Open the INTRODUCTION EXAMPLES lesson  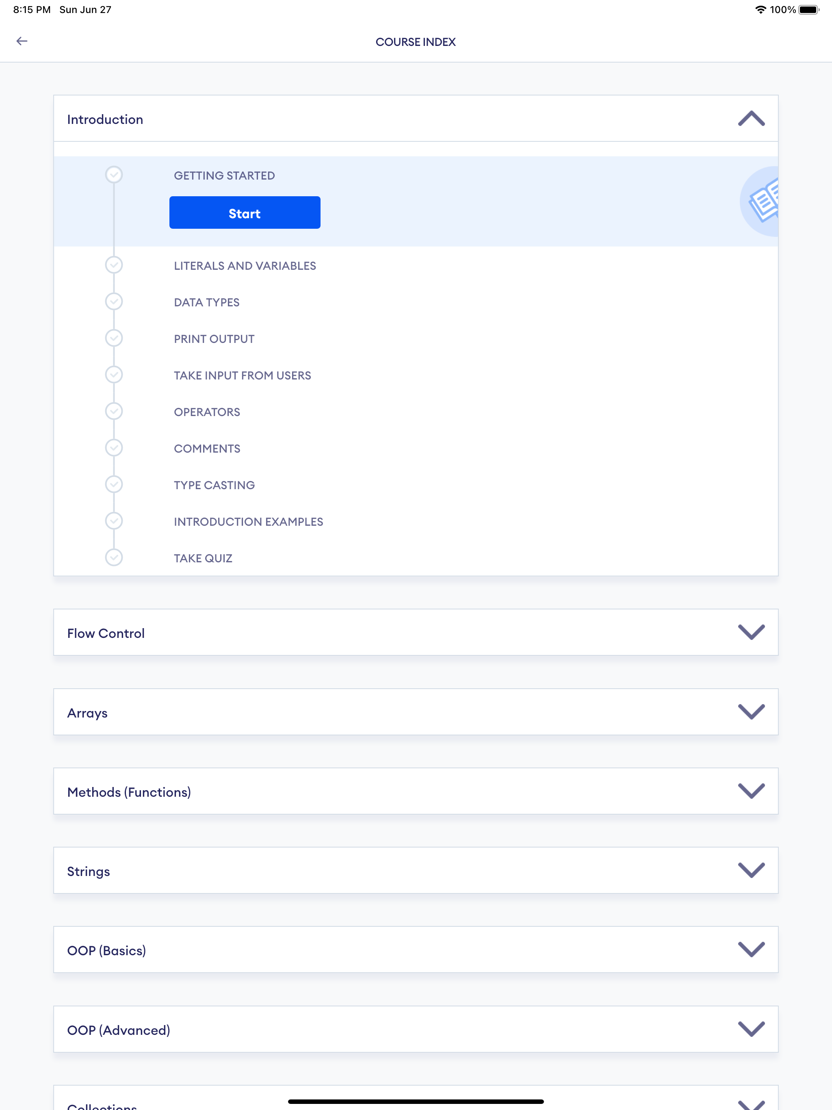248,521
